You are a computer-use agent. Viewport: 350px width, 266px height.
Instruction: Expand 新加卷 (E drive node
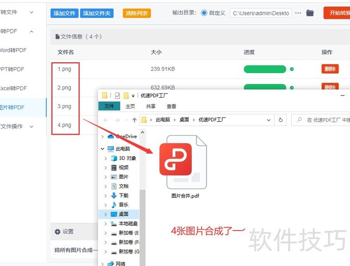click(x=105, y=233)
